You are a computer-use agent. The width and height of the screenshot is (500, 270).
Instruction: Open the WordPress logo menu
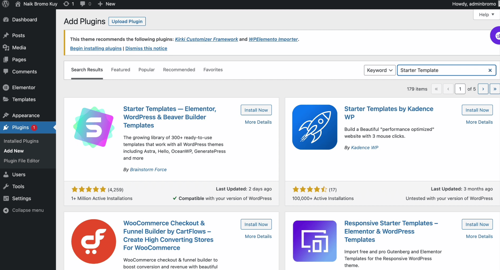pos(6,4)
